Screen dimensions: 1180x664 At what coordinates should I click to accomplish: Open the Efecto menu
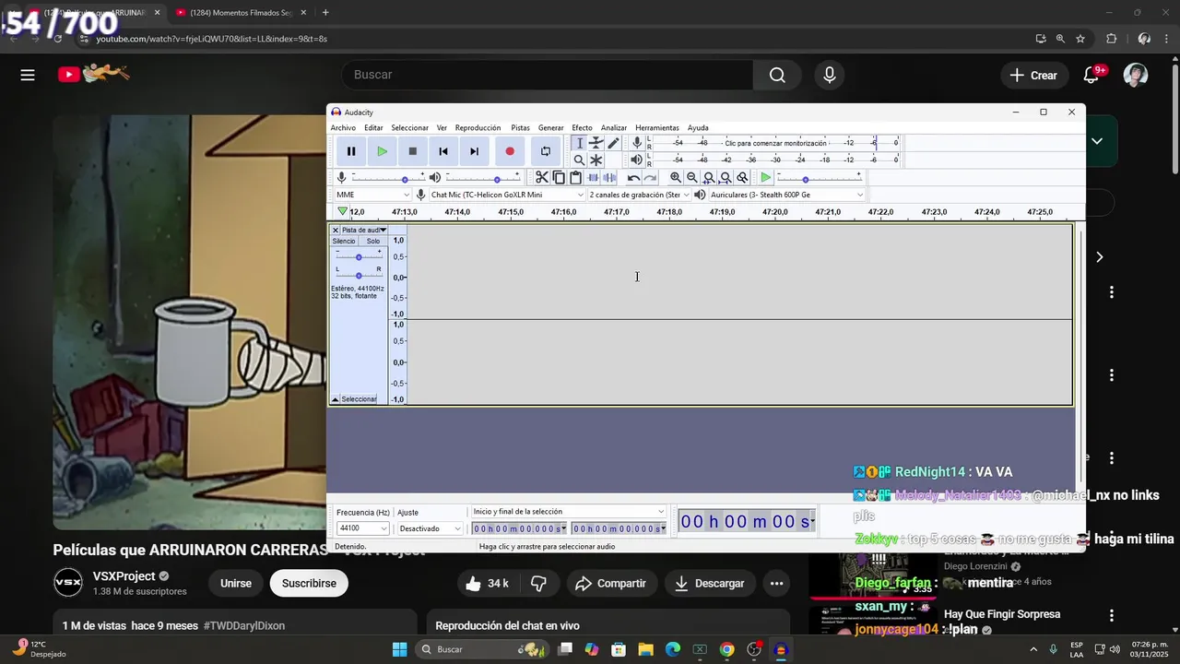[582, 128]
